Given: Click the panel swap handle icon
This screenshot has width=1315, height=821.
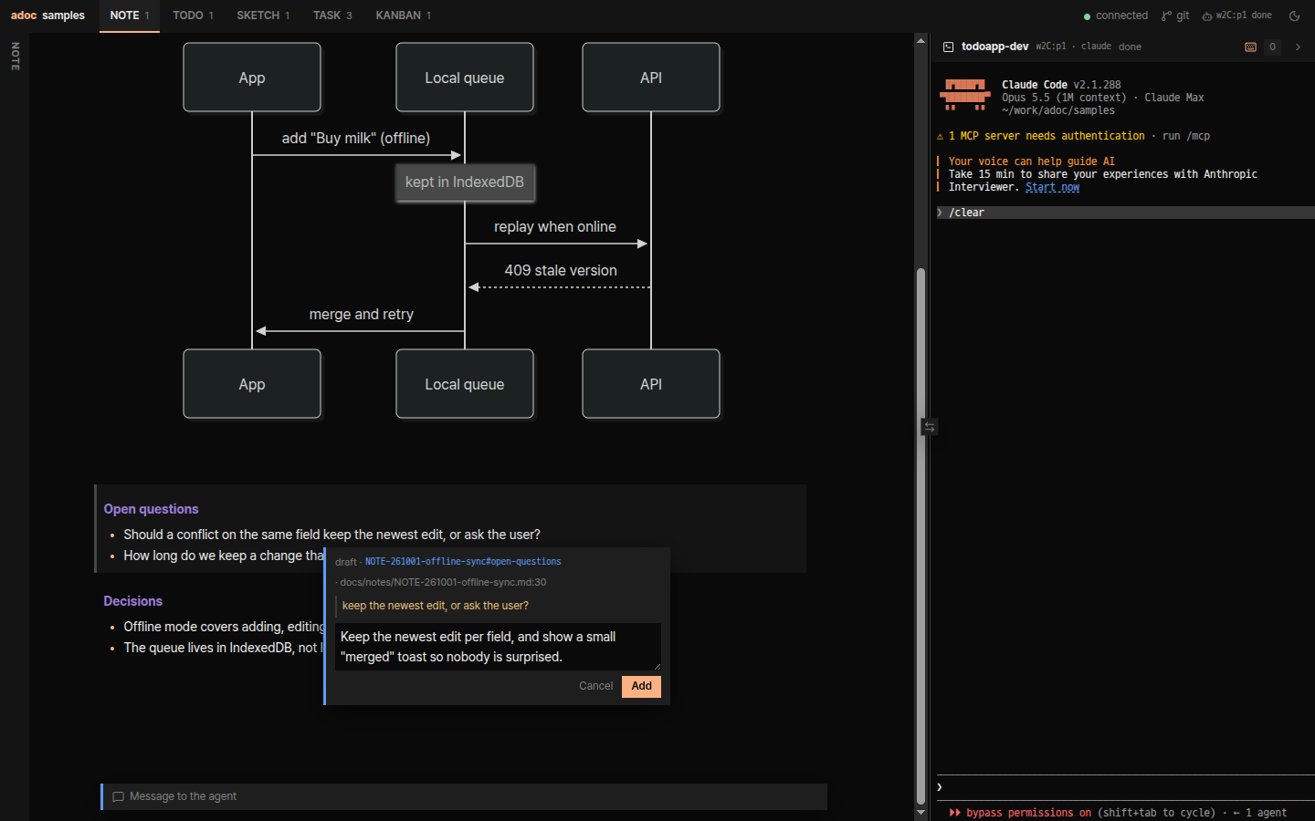Looking at the screenshot, I should tap(929, 426).
